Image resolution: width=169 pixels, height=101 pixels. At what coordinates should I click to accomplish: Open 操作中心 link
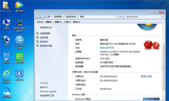point(44,87)
